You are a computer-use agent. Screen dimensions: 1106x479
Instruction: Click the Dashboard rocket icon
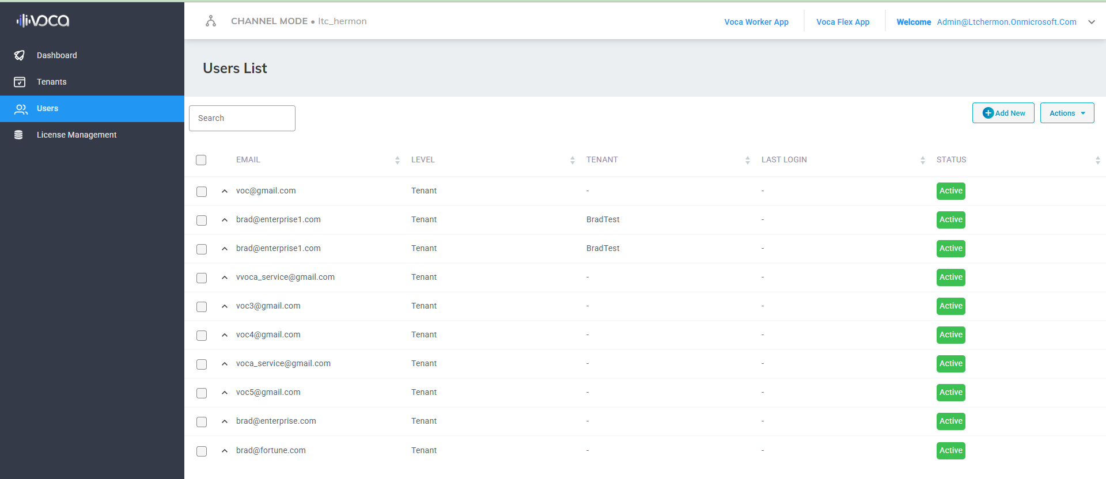point(20,55)
